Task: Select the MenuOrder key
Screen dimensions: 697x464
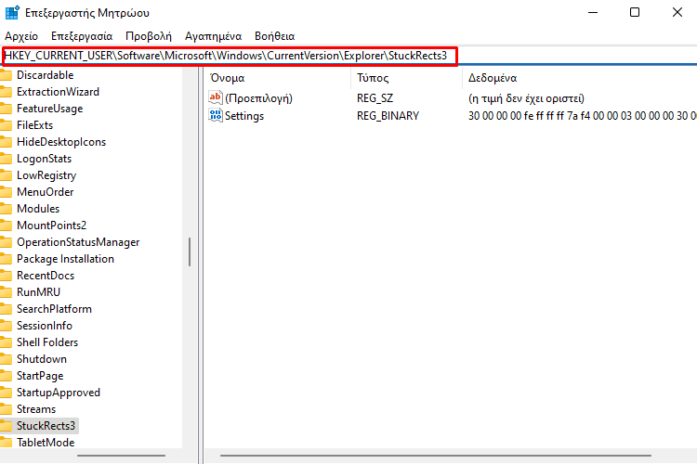Action: (45, 192)
